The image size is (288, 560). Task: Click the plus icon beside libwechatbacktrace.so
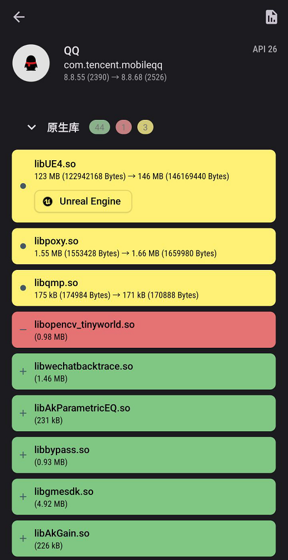23,371
